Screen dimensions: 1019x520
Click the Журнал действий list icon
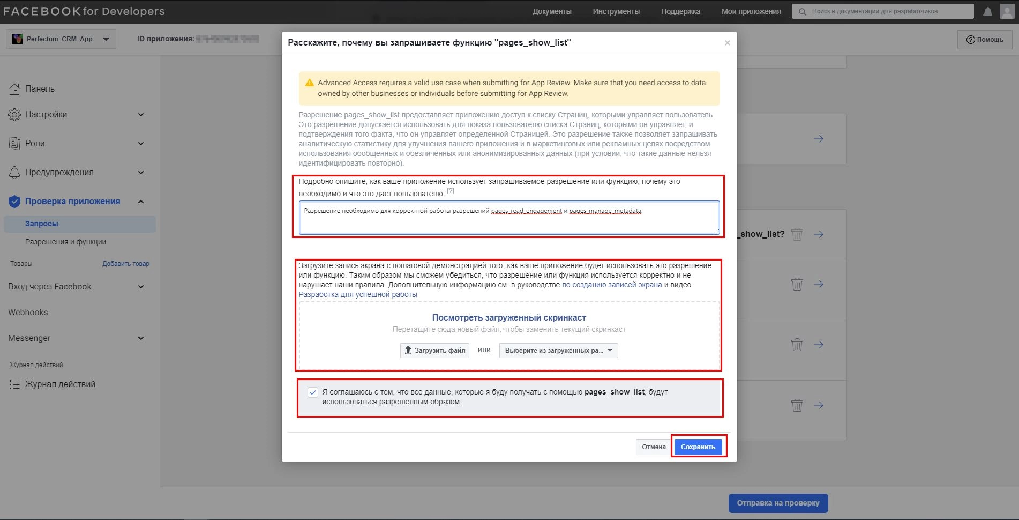(14, 384)
